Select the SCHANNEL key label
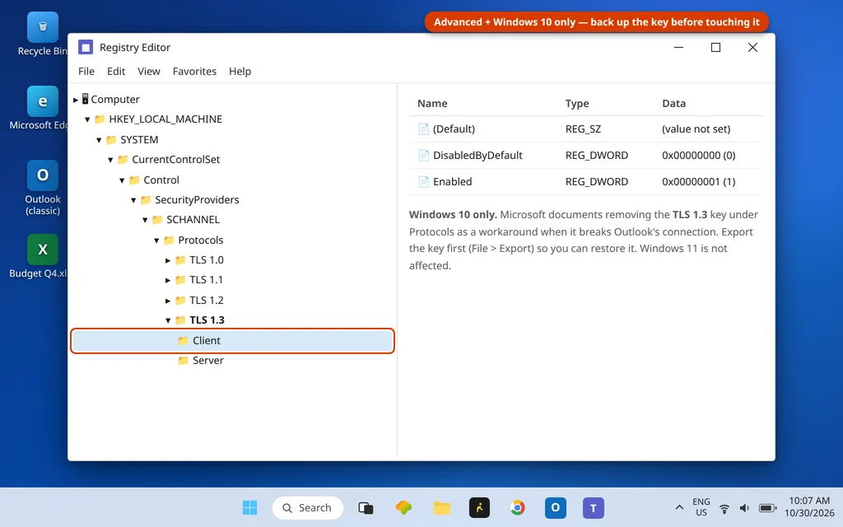This screenshot has width=843, height=527. coord(193,220)
